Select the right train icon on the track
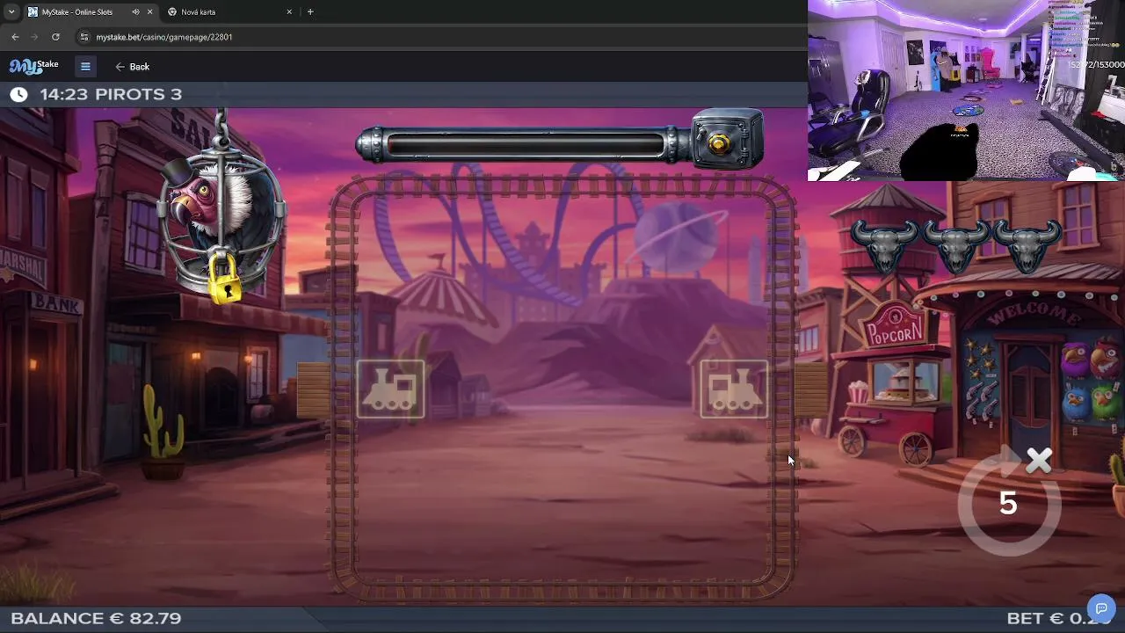This screenshot has width=1125, height=633. coord(733,389)
